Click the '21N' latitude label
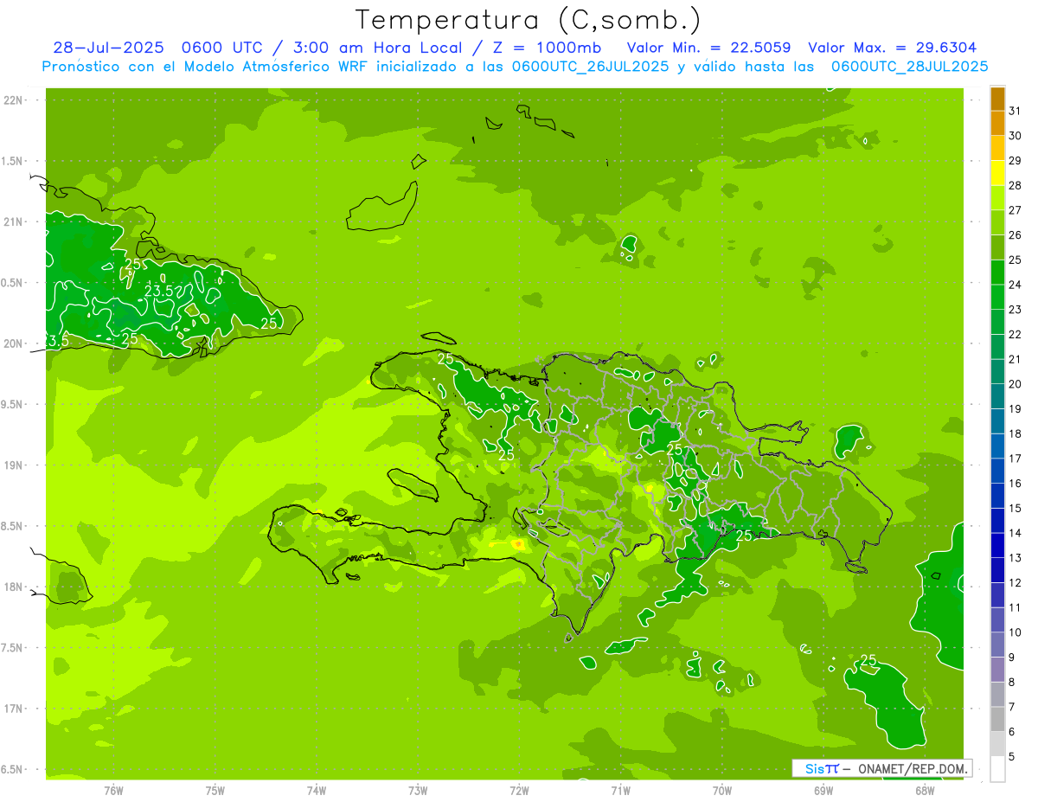 coord(13,222)
